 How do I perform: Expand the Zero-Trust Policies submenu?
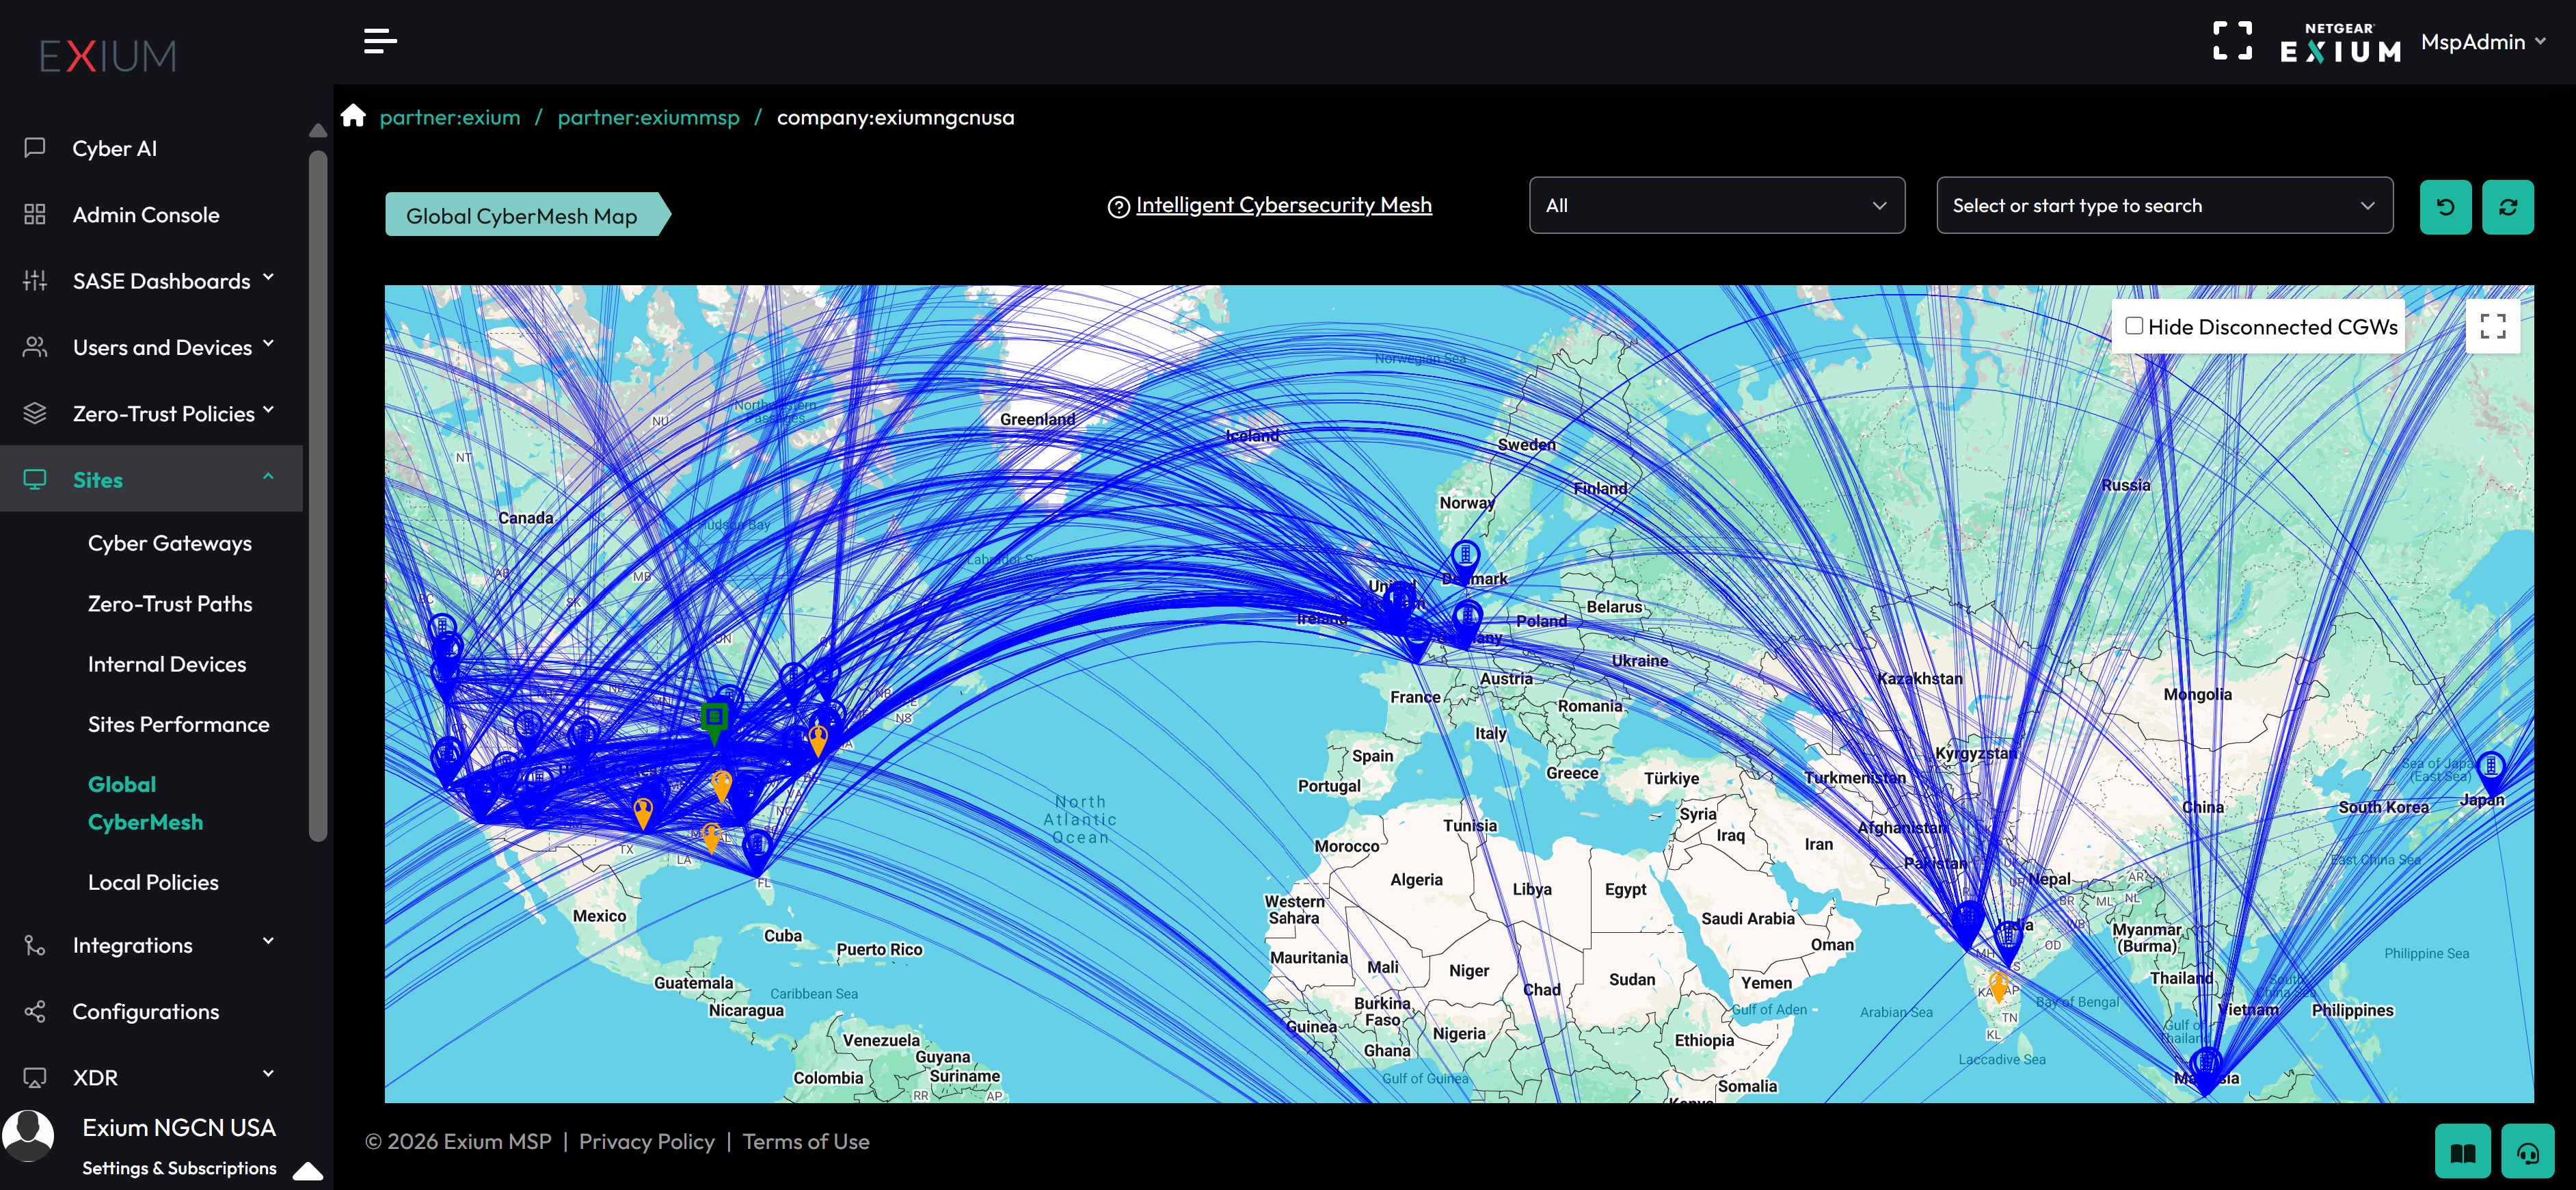[x=268, y=409]
